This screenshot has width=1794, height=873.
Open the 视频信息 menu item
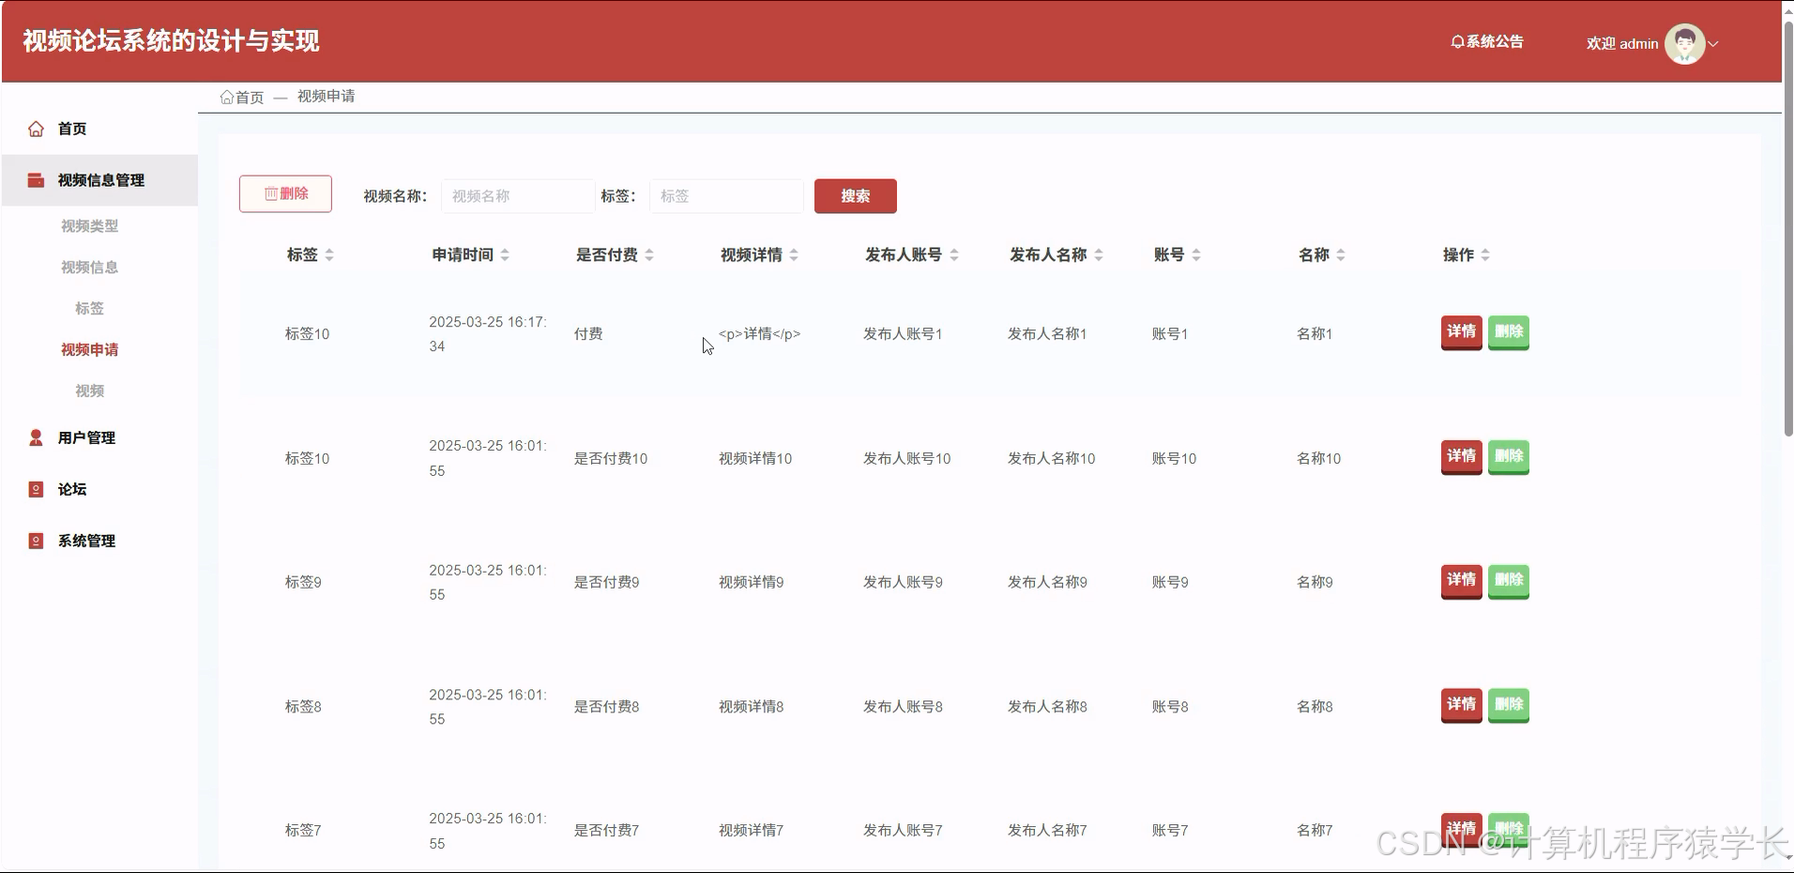89,267
